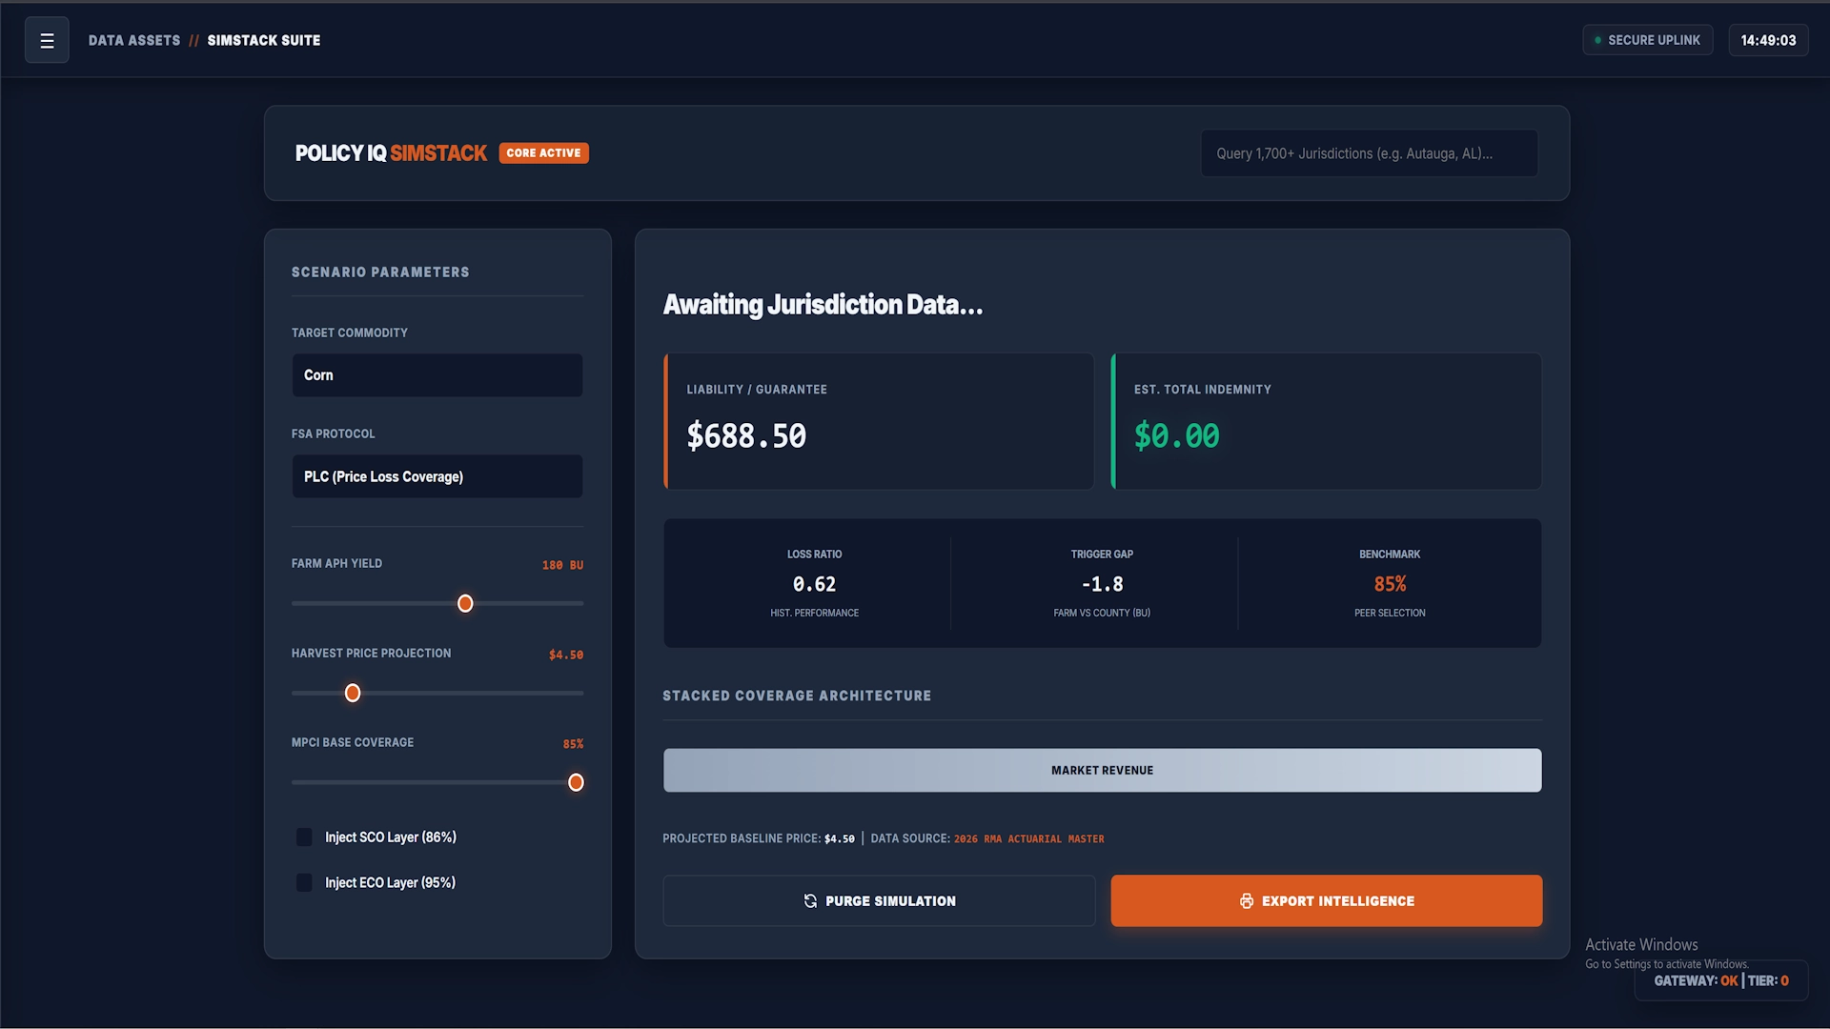Screen dimensions: 1830x1029
Task: Click the Benchmark 85% value
Action: coord(1390,584)
